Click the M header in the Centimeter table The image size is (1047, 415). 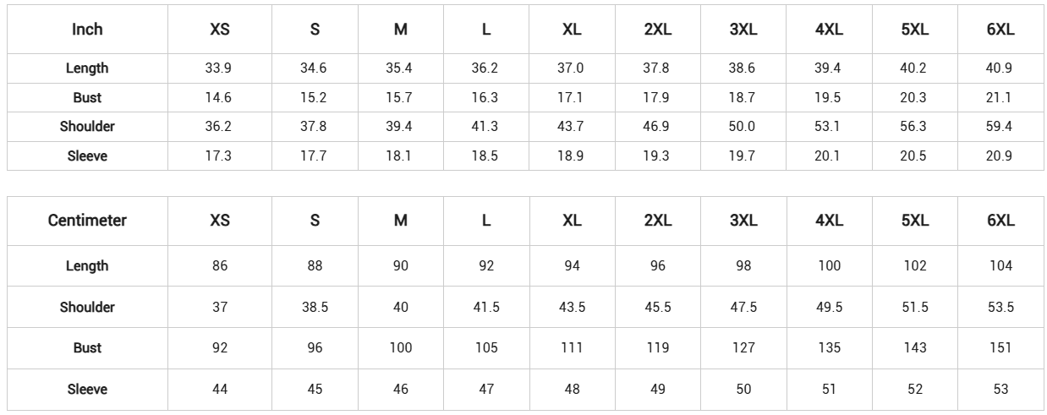pos(401,221)
